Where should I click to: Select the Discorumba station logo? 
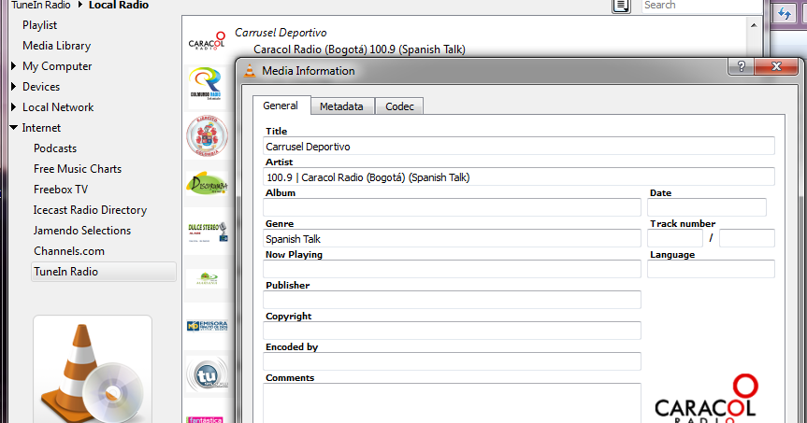[x=207, y=184]
